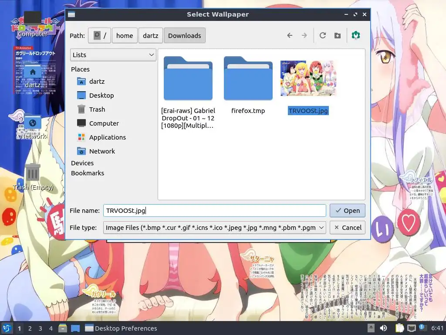
Task: Click the Devices section header
Action: coord(82,163)
